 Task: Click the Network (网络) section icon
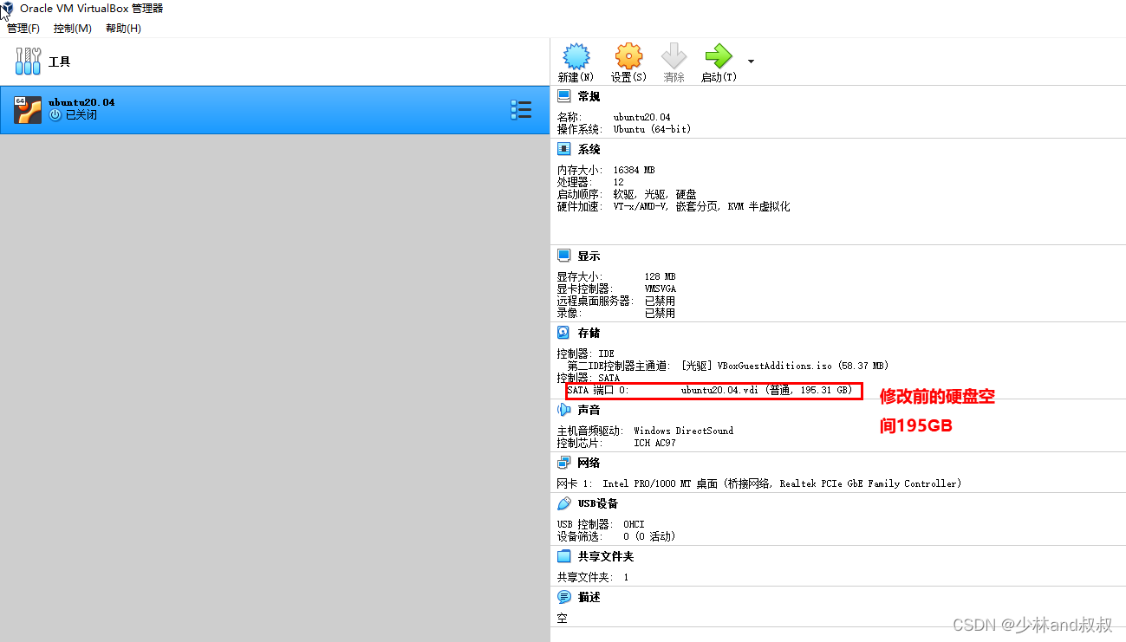564,463
